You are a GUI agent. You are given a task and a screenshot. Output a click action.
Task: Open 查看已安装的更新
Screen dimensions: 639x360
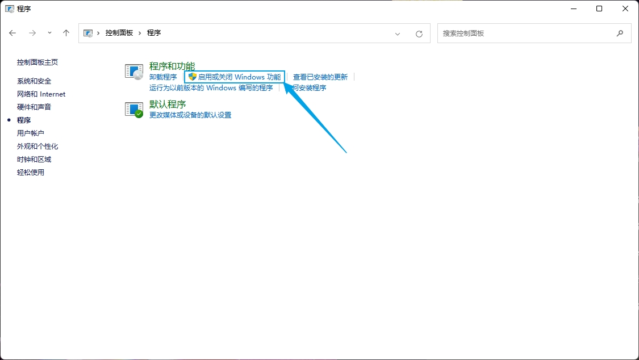320,77
